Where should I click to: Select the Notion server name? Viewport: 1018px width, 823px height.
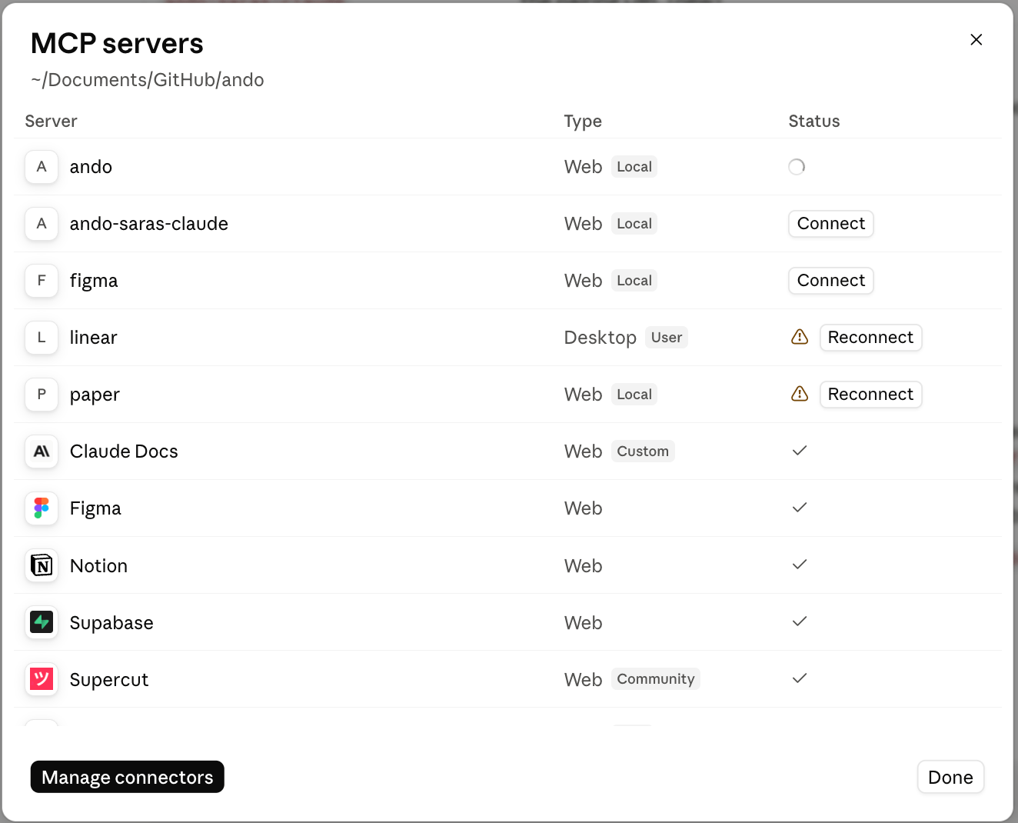(x=98, y=566)
